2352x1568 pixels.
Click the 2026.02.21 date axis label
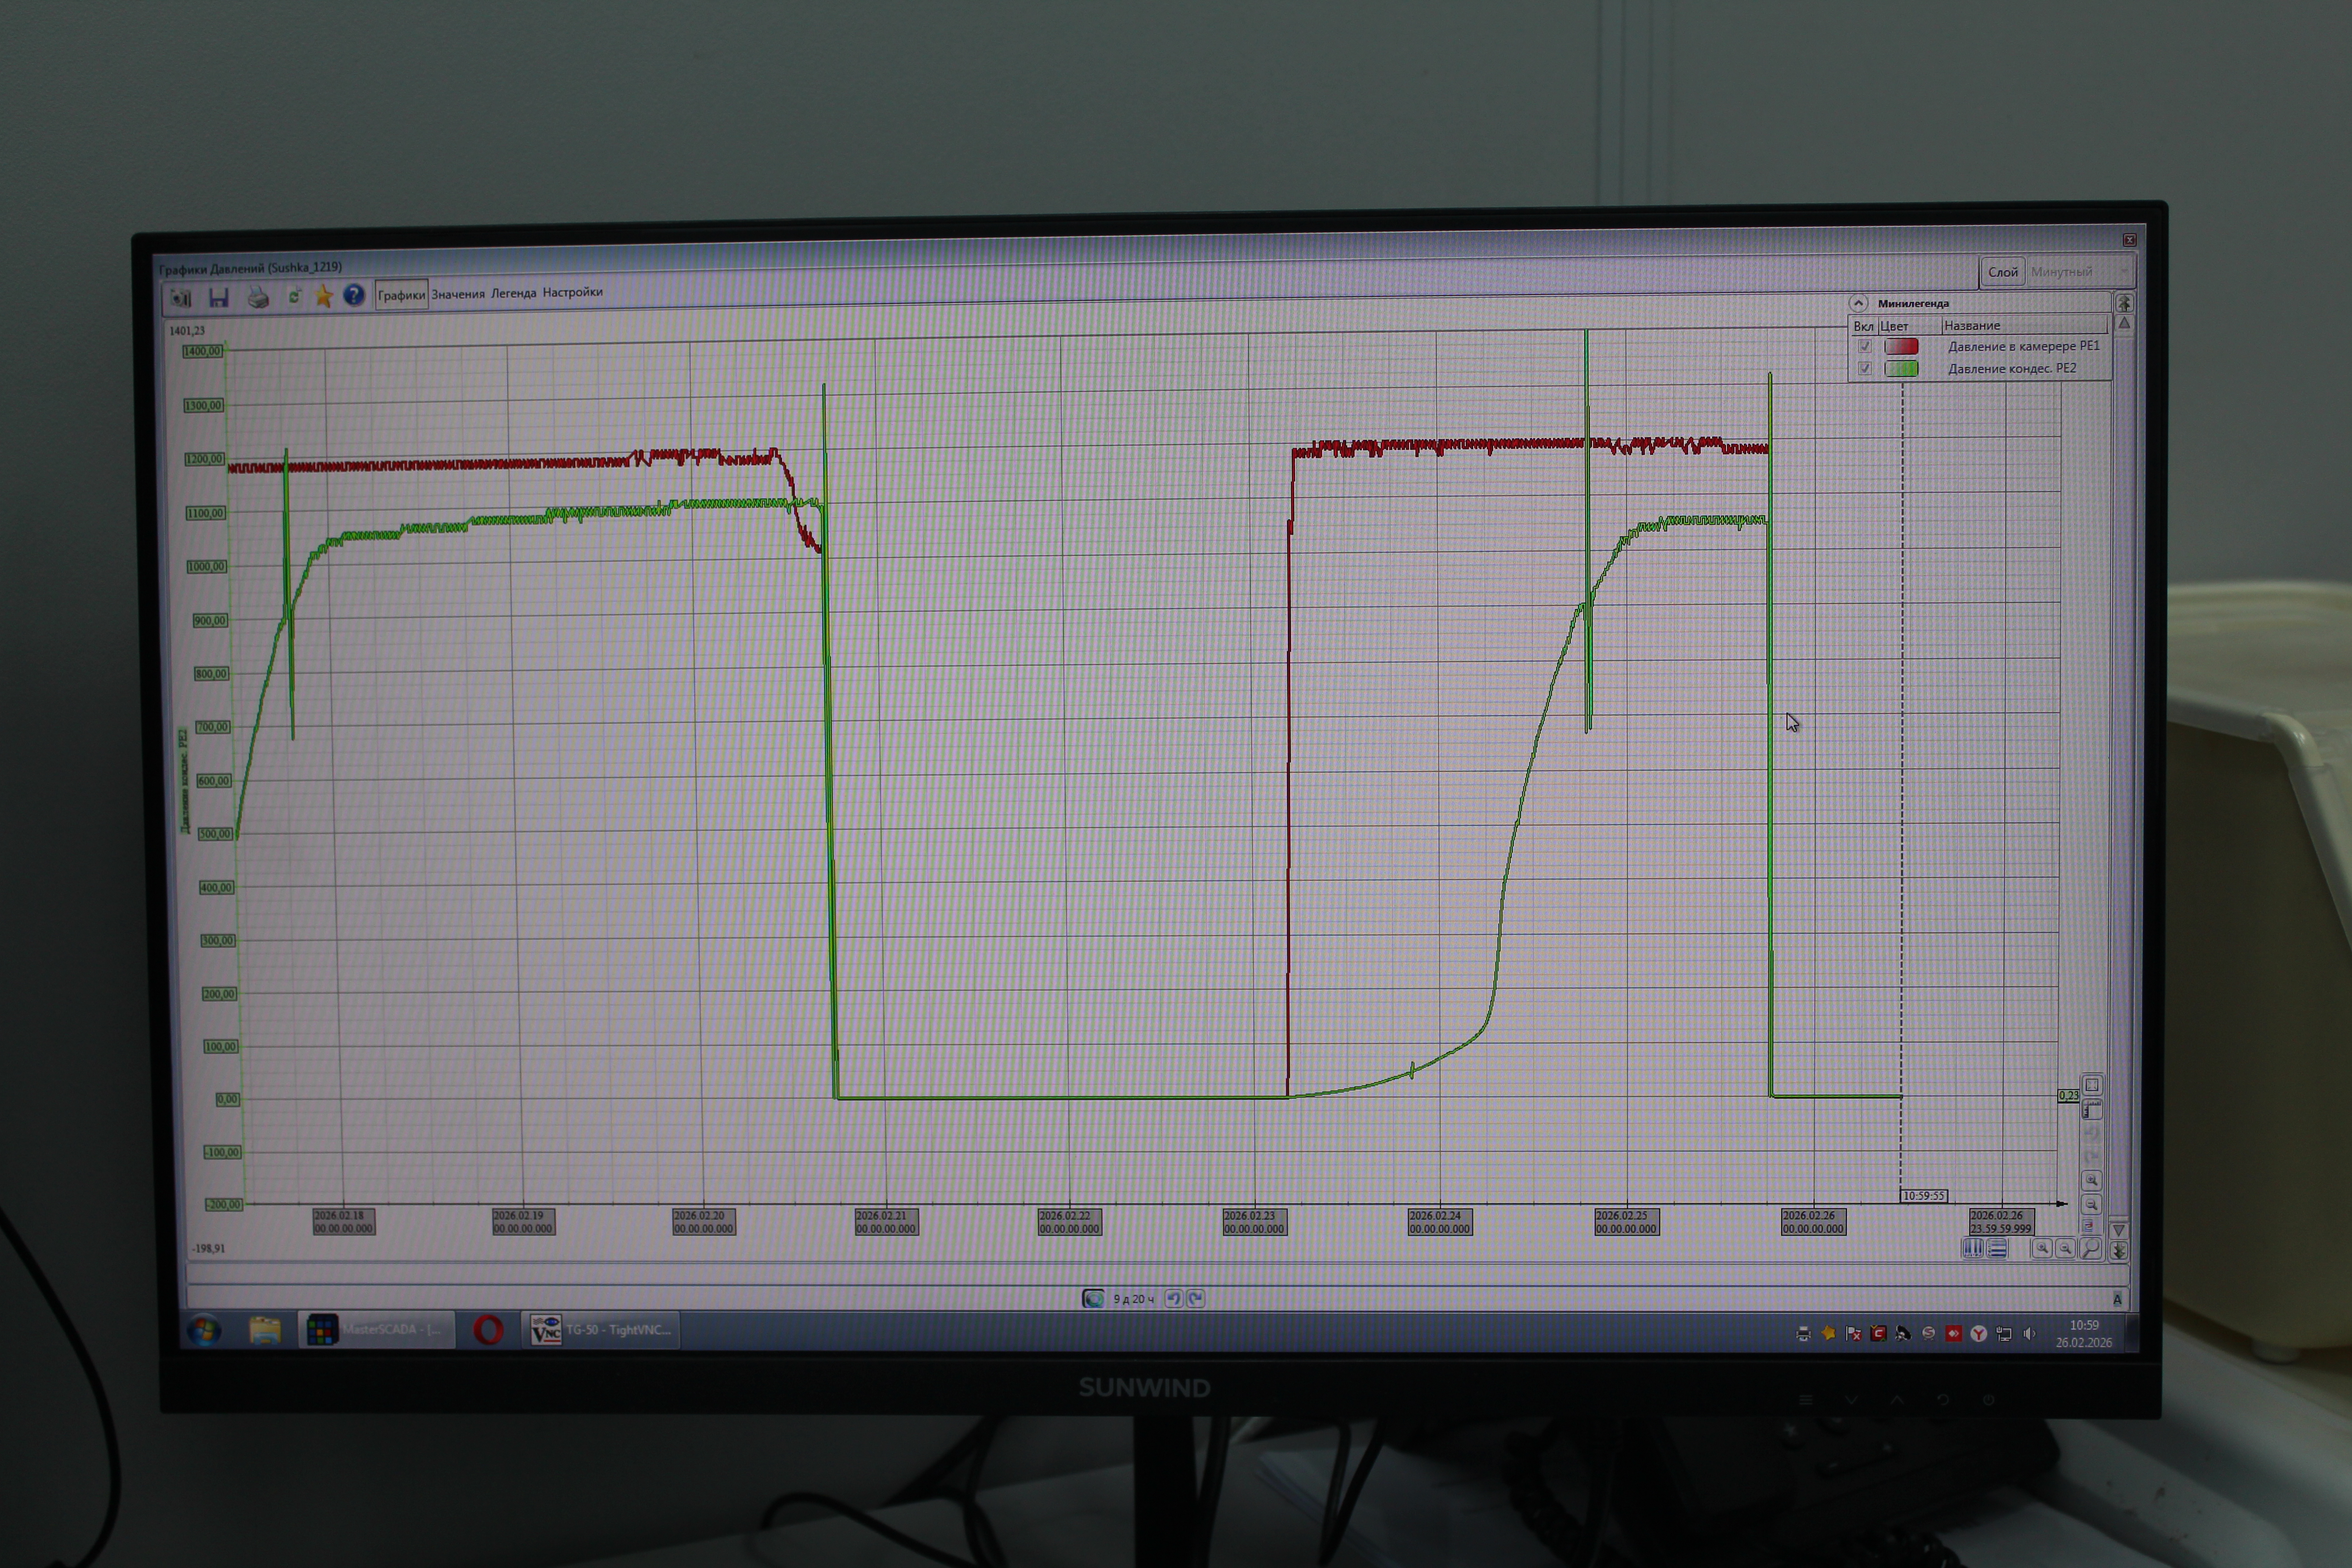[x=886, y=1222]
